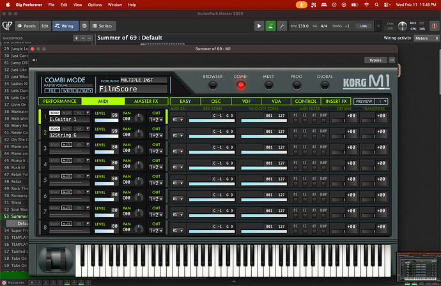Turn the PAN knob for timbre 4
The width and height of the screenshot is (441, 286).
point(139,166)
